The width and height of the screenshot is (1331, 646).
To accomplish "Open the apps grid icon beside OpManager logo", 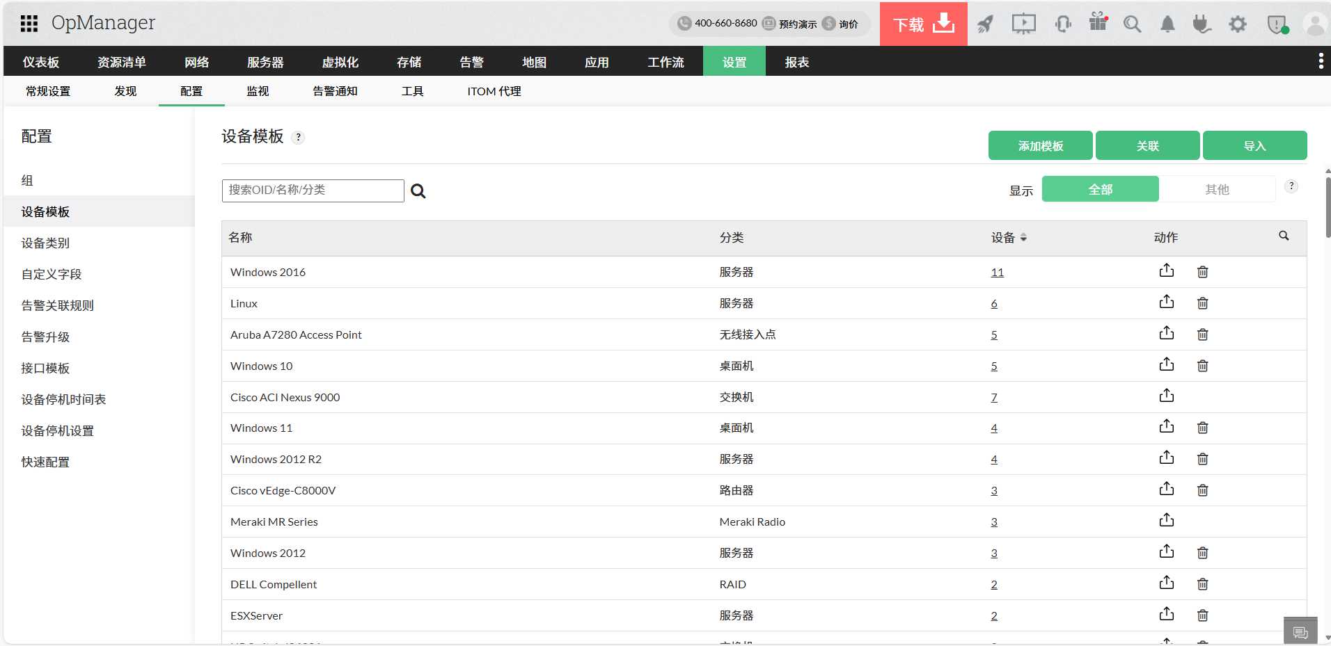I will click(29, 23).
